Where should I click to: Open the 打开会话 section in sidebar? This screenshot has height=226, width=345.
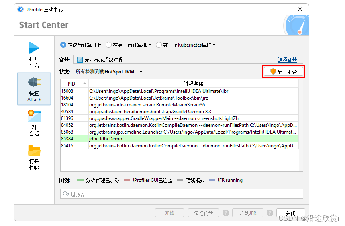[34, 55]
